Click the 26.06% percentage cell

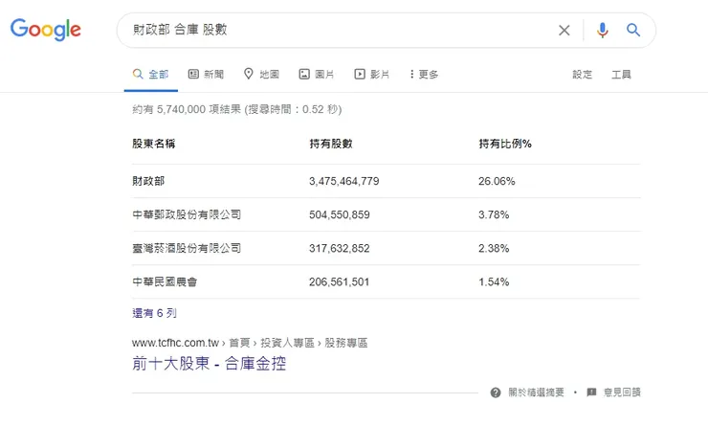[x=497, y=181]
